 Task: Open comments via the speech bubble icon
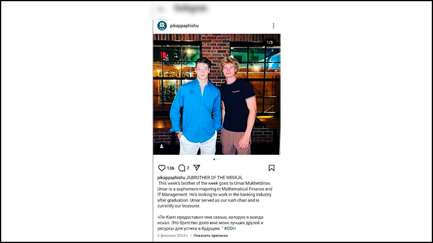pos(182,168)
